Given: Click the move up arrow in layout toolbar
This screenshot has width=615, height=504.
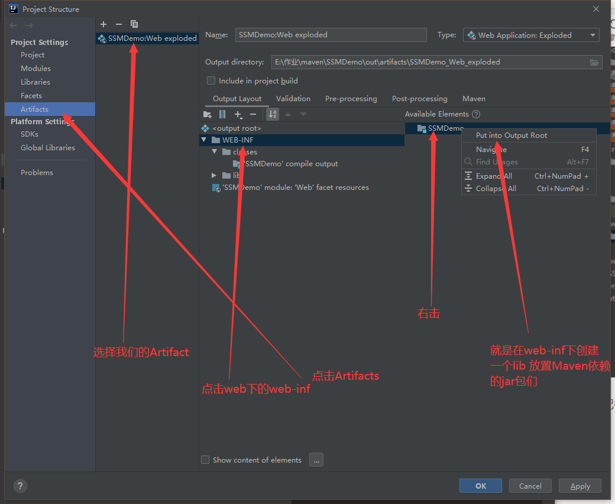Looking at the screenshot, I should pos(288,115).
